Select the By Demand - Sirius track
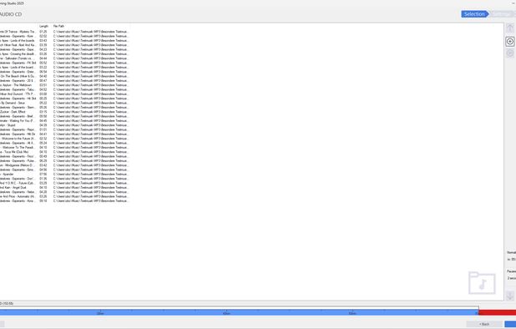This screenshot has height=329, width=516. [x=64, y=103]
